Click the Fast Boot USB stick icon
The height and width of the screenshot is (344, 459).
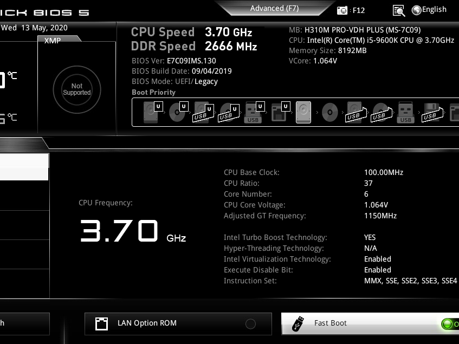click(298, 324)
